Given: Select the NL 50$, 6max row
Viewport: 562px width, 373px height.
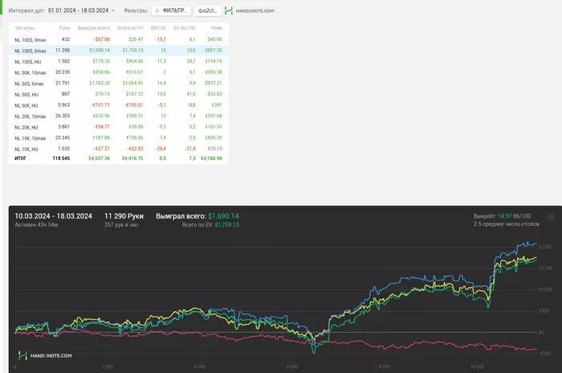Looking at the screenshot, I should click(118, 84).
